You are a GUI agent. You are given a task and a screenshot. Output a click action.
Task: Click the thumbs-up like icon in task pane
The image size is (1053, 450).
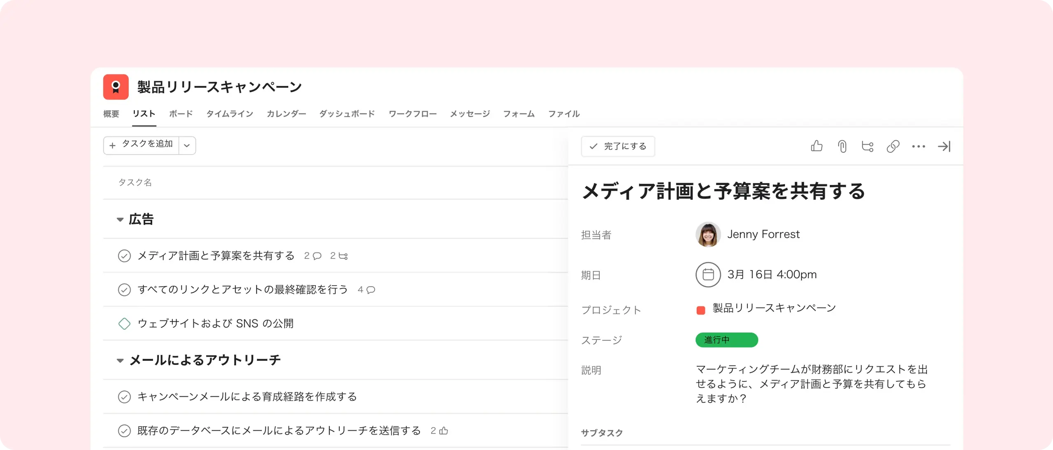coord(816,146)
